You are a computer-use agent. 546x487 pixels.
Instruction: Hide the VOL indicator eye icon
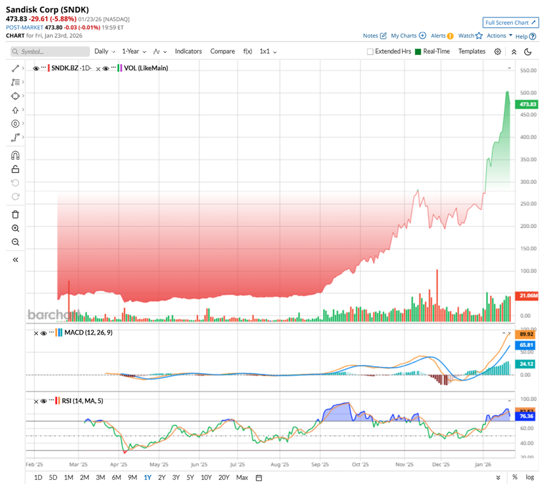click(105, 68)
